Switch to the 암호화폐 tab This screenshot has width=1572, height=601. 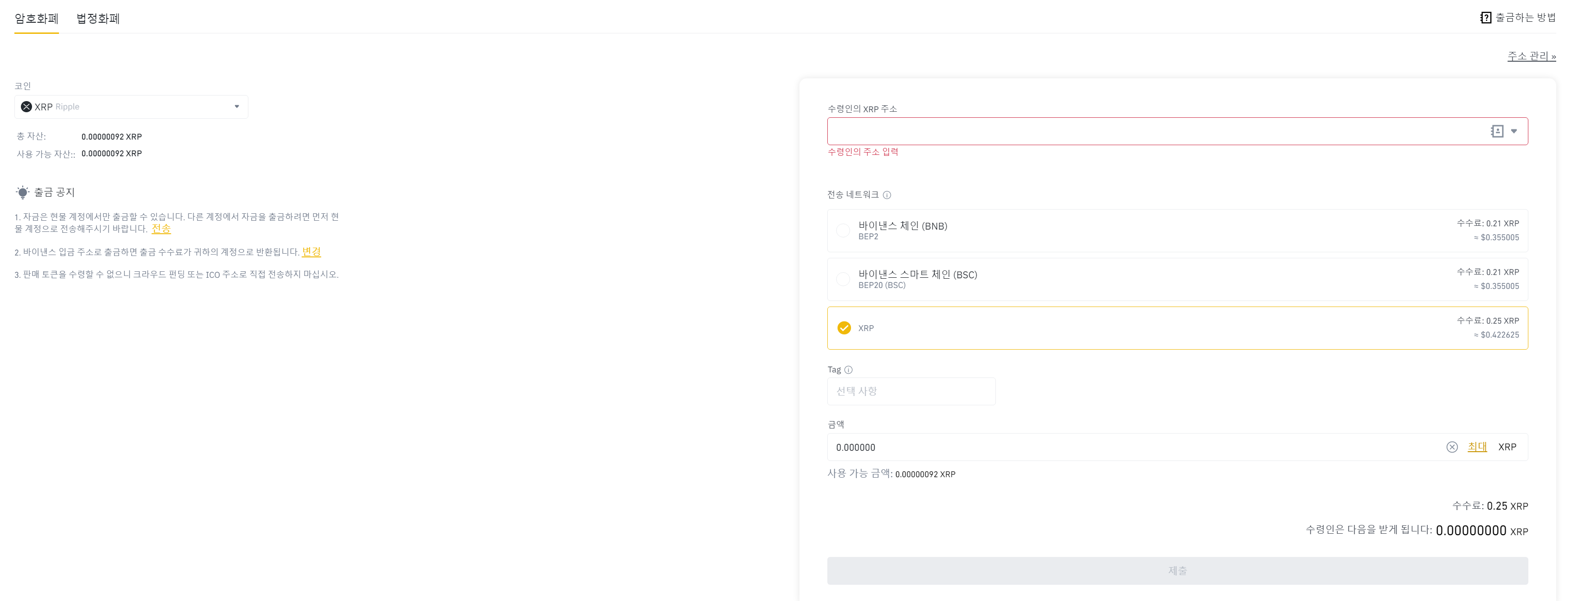click(x=37, y=18)
